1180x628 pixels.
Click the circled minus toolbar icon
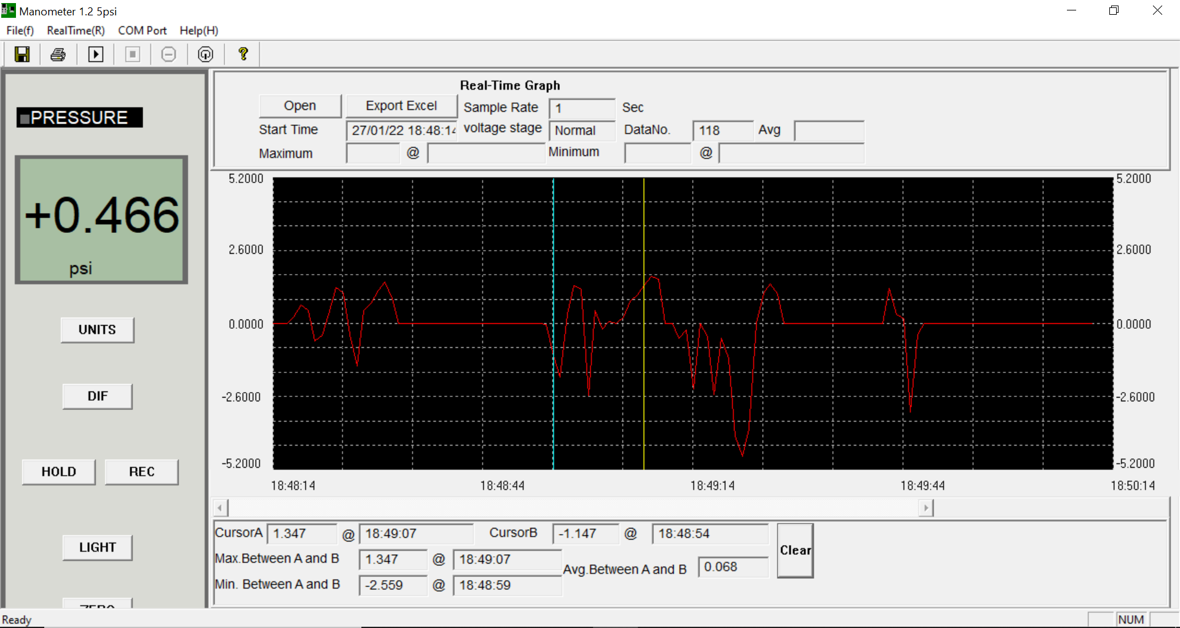(168, 55)
